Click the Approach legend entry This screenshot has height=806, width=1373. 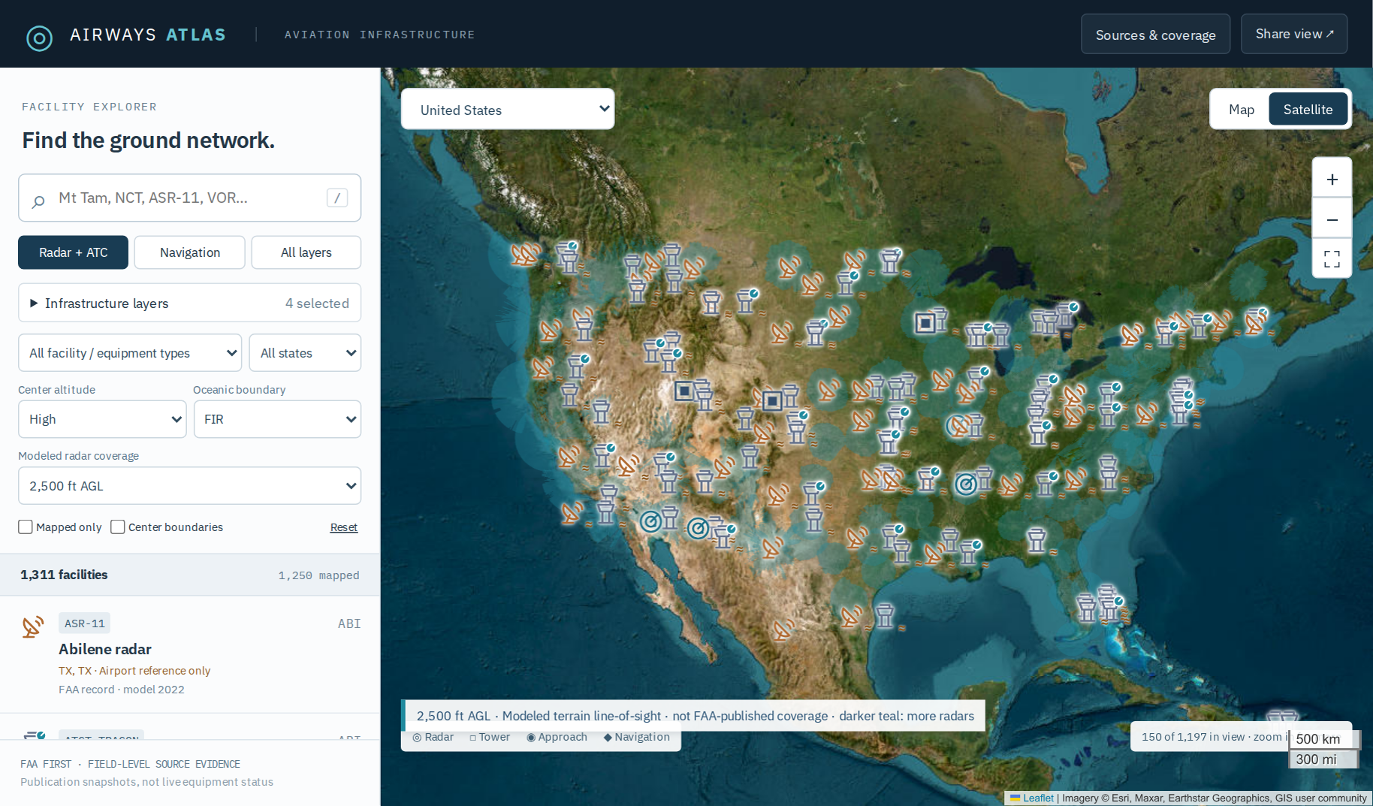(x=557, y=737)
